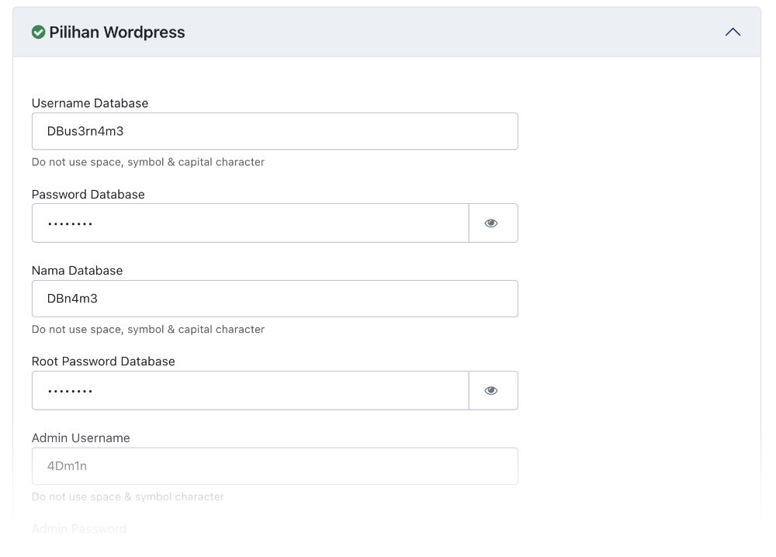
Task: Click inside the Password Database field
Action: (x=250, y=223)
